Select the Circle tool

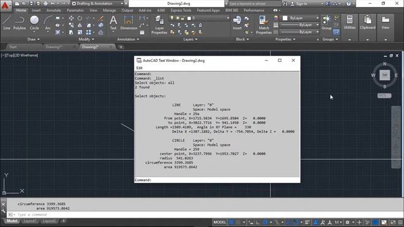[x=34, y=23]
